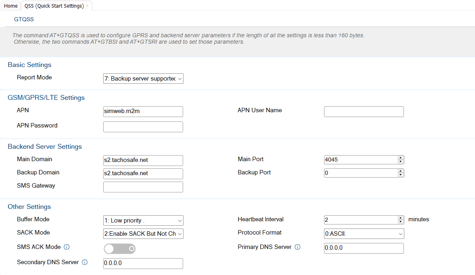This screenshot has height=275, width=475.
Task: Switch to the Home tab
Action: (10, 6)
